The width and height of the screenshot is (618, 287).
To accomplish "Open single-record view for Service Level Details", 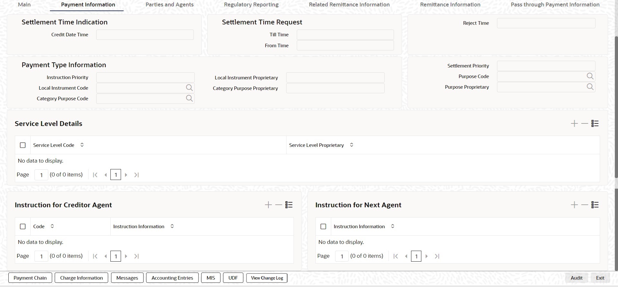I will click(595, 123).
